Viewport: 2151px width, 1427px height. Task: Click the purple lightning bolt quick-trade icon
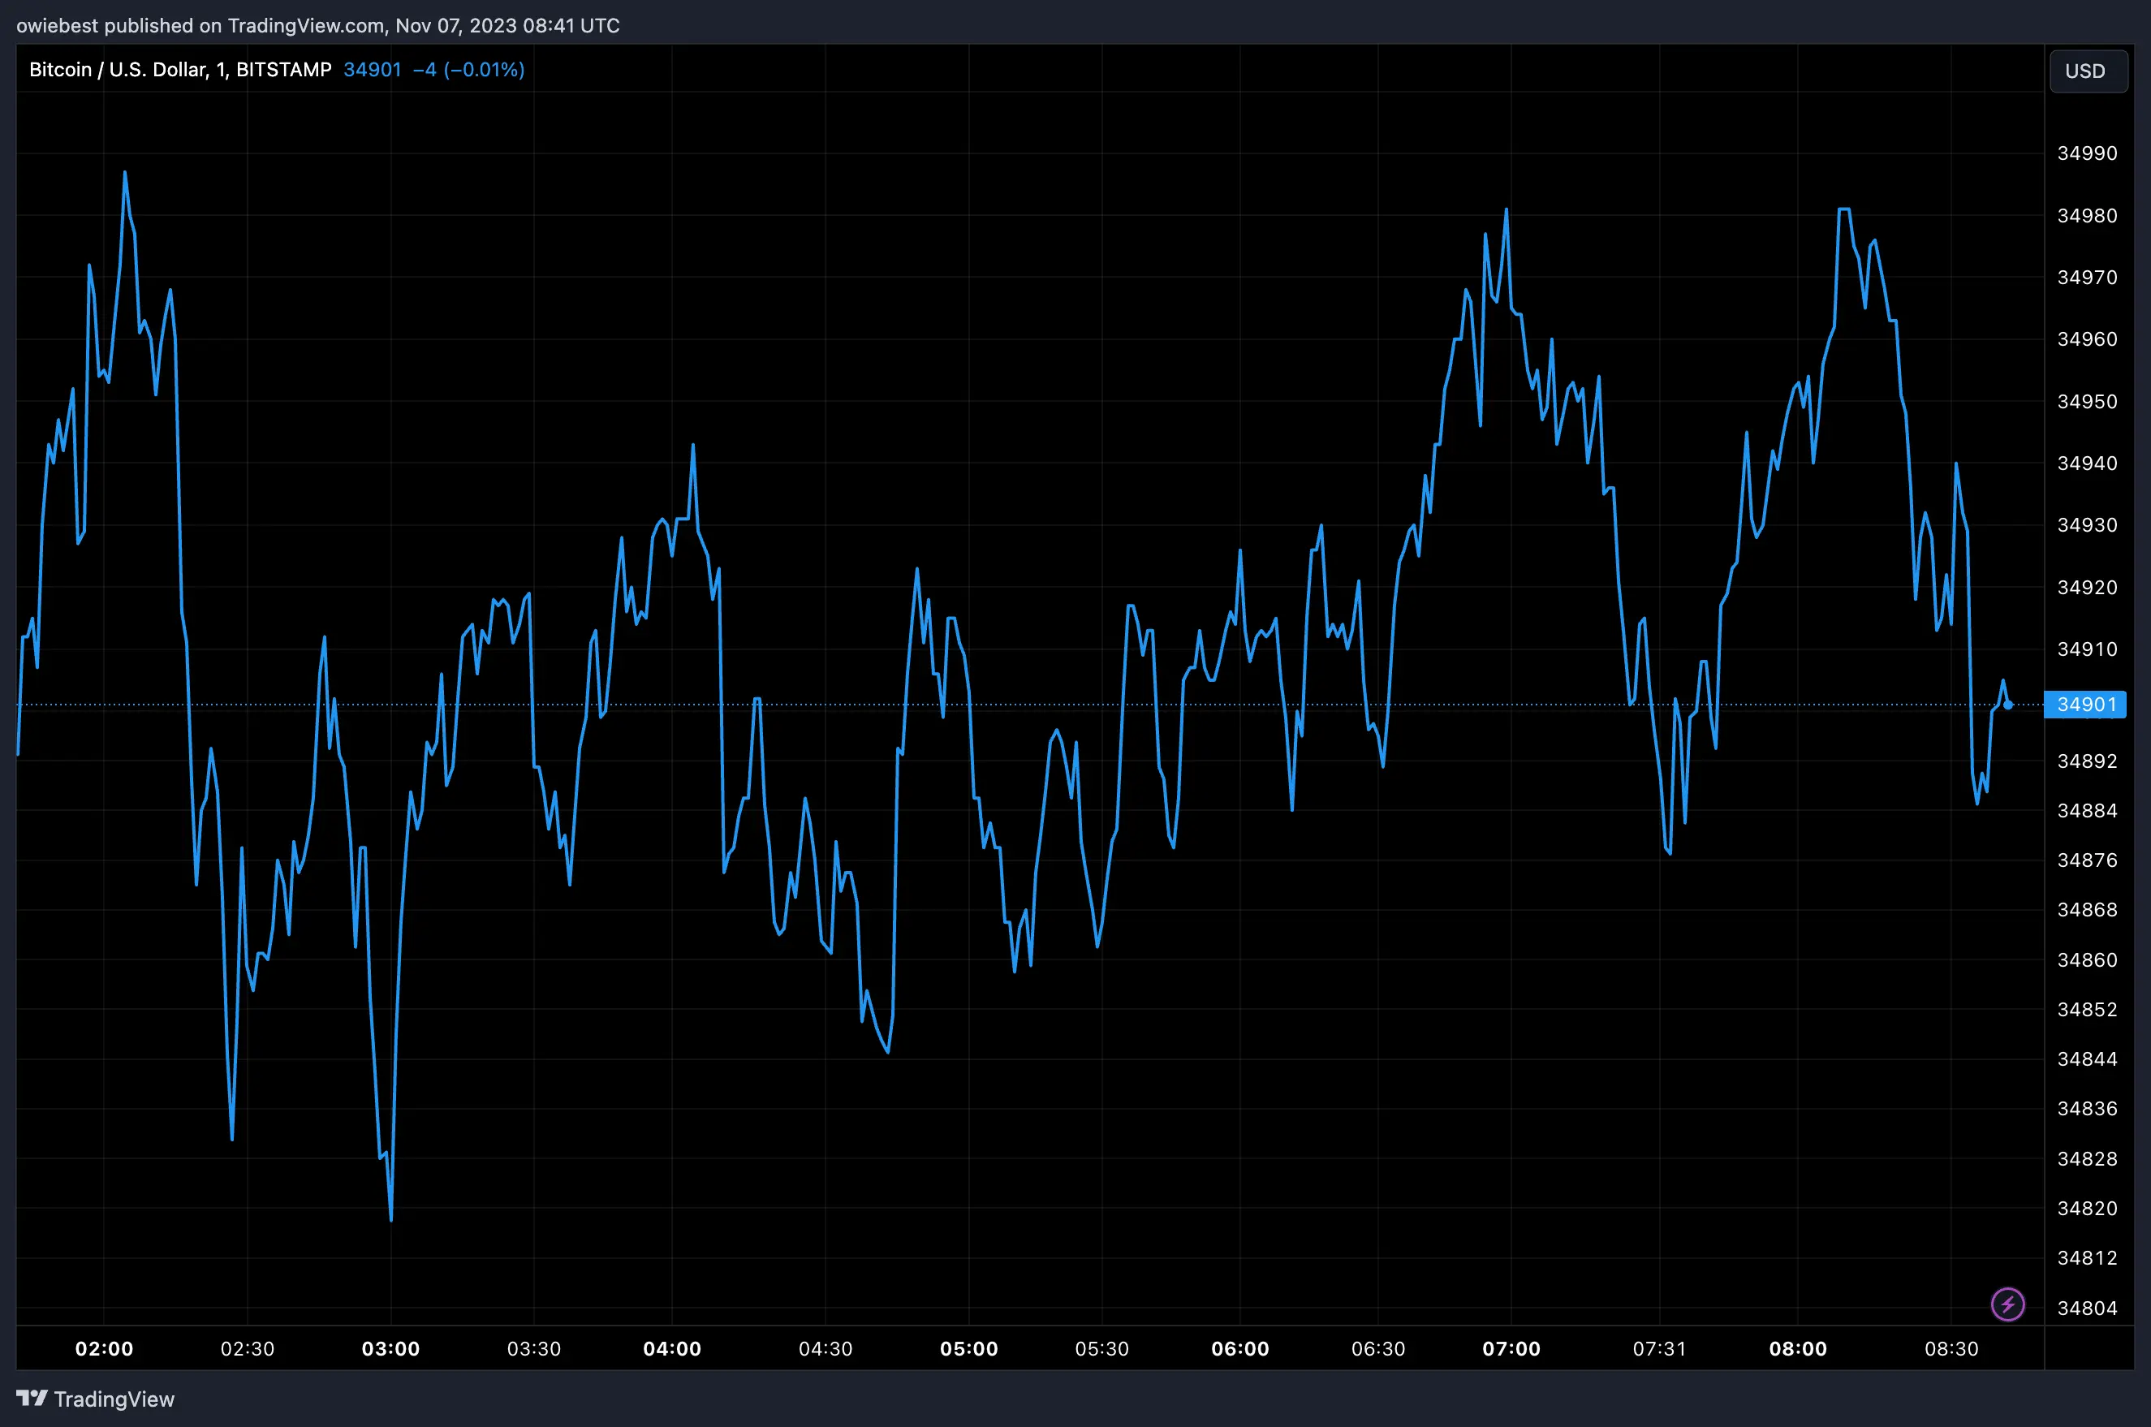coord(2007,1304)
